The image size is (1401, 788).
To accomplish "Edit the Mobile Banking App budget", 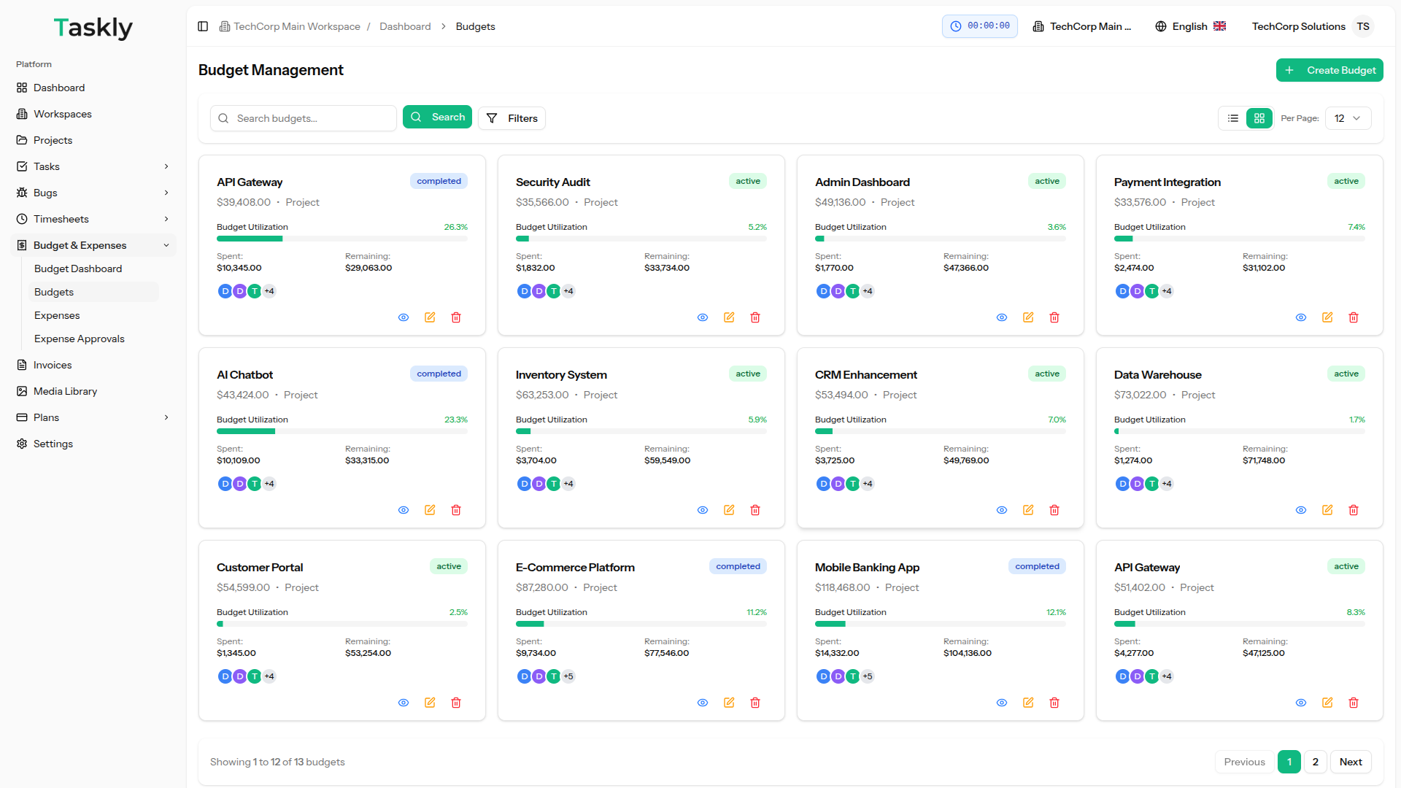I will coord(1028,703).
